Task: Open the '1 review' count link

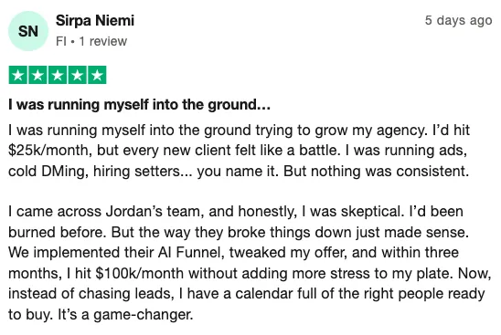Action: [103, 41]
